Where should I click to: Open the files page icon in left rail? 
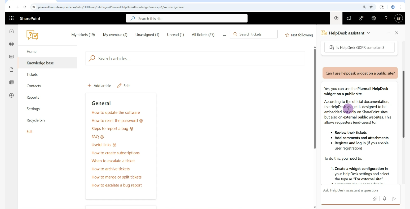[11, 69]
